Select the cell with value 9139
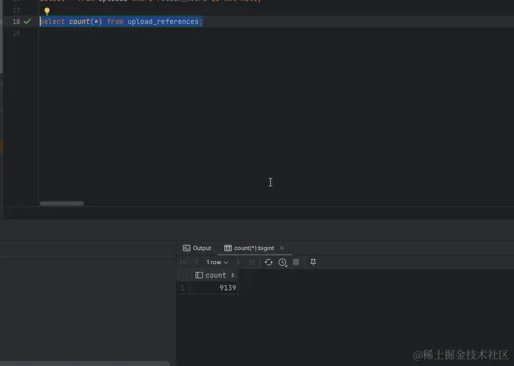514x366 pixels. (214, 288)
